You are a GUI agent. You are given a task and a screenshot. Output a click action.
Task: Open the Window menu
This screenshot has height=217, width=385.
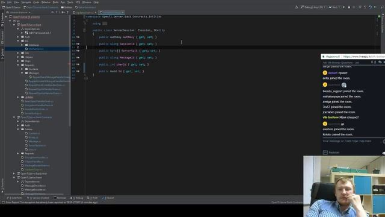(x=87, y=2)
